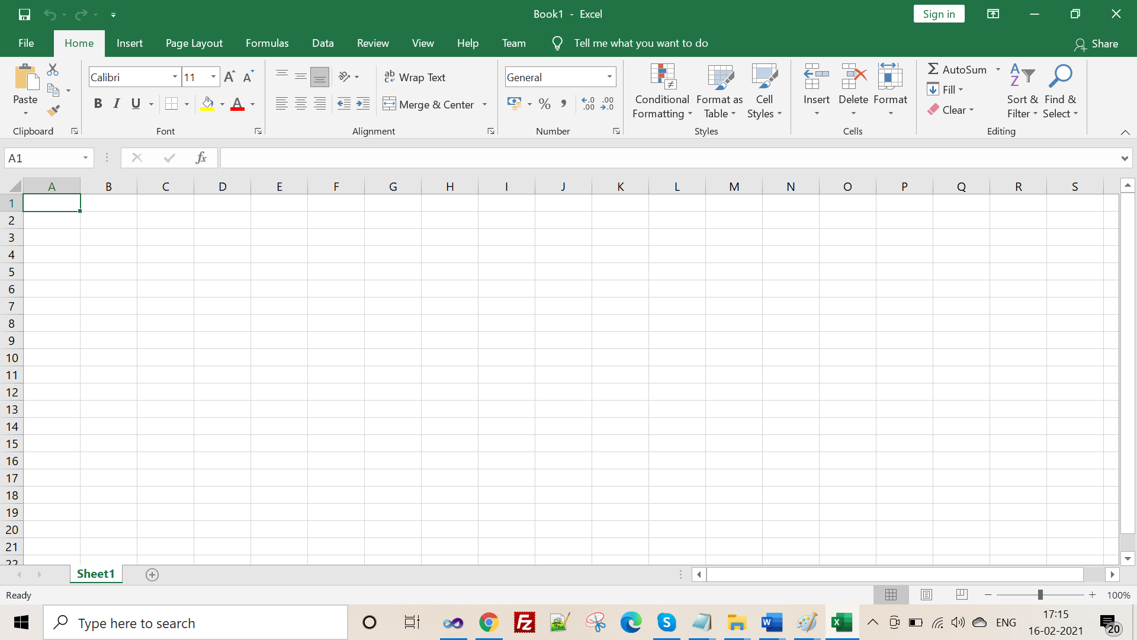This screenshot has width=1137, height=640.
Task: Click the Cell Styles button
Action: click(763, 91)
